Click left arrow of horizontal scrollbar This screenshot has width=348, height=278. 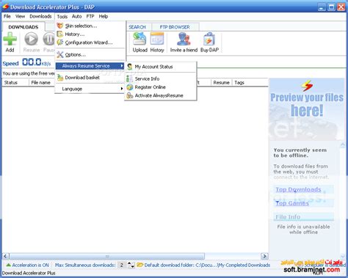[x=5, y=256]
